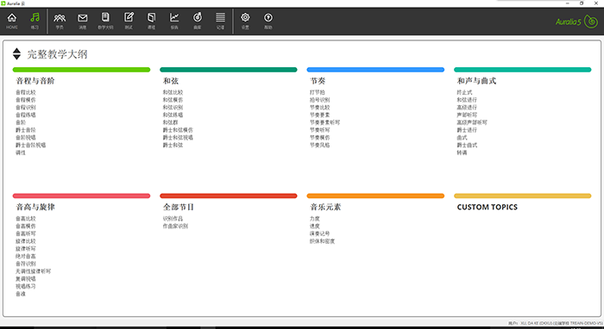The image size is (604, 329).
Task: Open the 拍号识别 topic
Action: 320,100
